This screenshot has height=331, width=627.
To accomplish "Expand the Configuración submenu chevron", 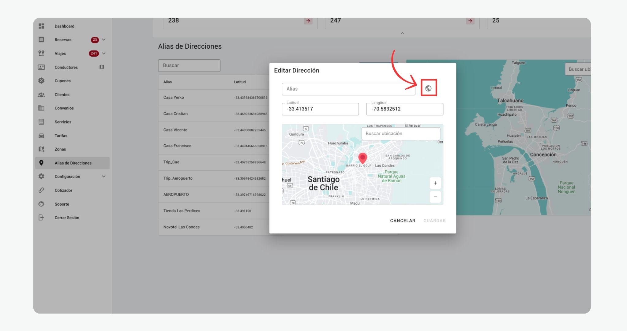I will pyautogui.click(x=104, y=177).
